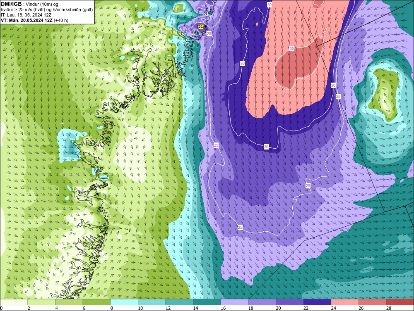Select the legend scale value 2
The height and width of the screenshot is (311, 414).
pos(29,308)
